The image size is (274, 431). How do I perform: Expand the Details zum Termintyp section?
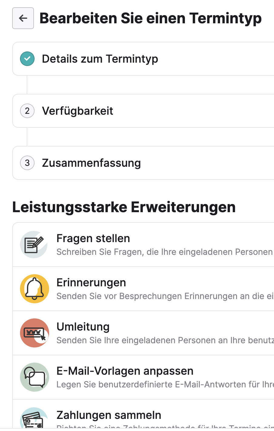tap(143, 59)
